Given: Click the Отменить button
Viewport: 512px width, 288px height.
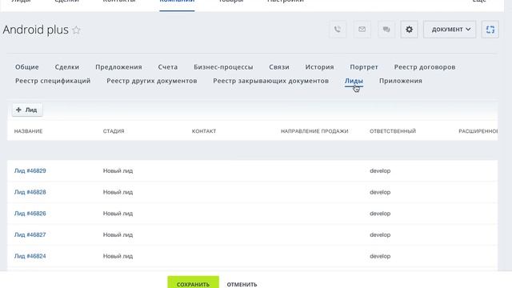Looking at the screenshot, I should (x=242, y=285).
